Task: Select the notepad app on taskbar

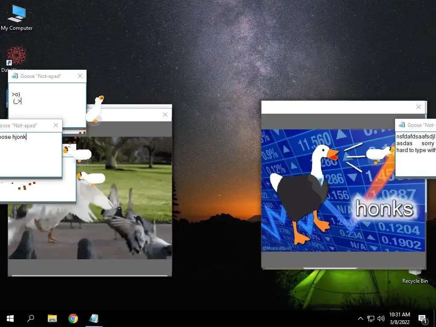Action: coord(94,318)
